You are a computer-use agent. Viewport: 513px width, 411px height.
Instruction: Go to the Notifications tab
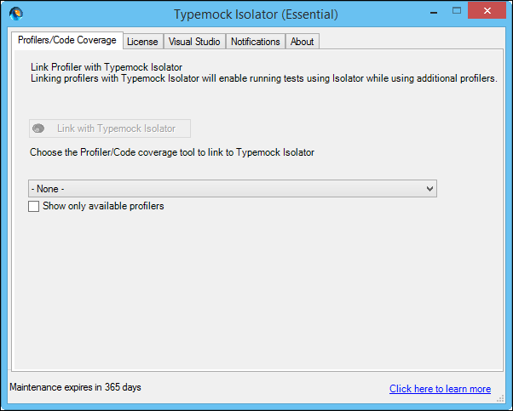[255, 42]
